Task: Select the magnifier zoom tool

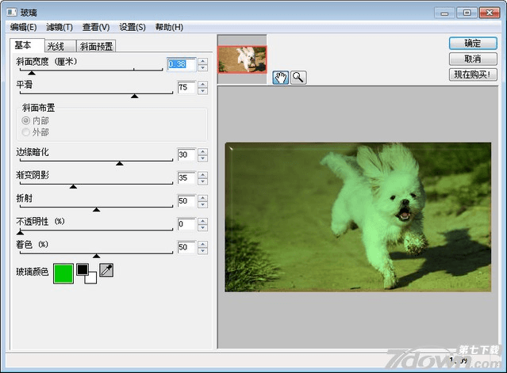Action: pos(298,77)
